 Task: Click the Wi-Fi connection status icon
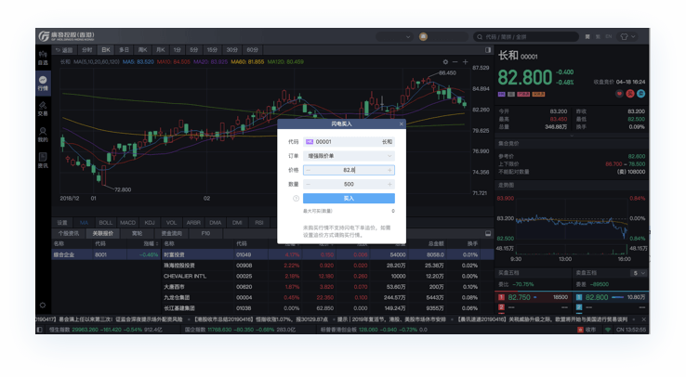[608, 330]
